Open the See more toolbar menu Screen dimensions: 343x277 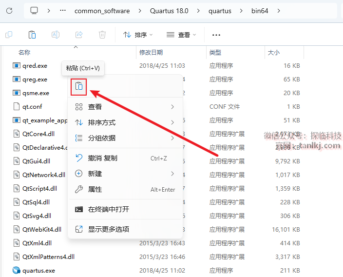[216, 35]
